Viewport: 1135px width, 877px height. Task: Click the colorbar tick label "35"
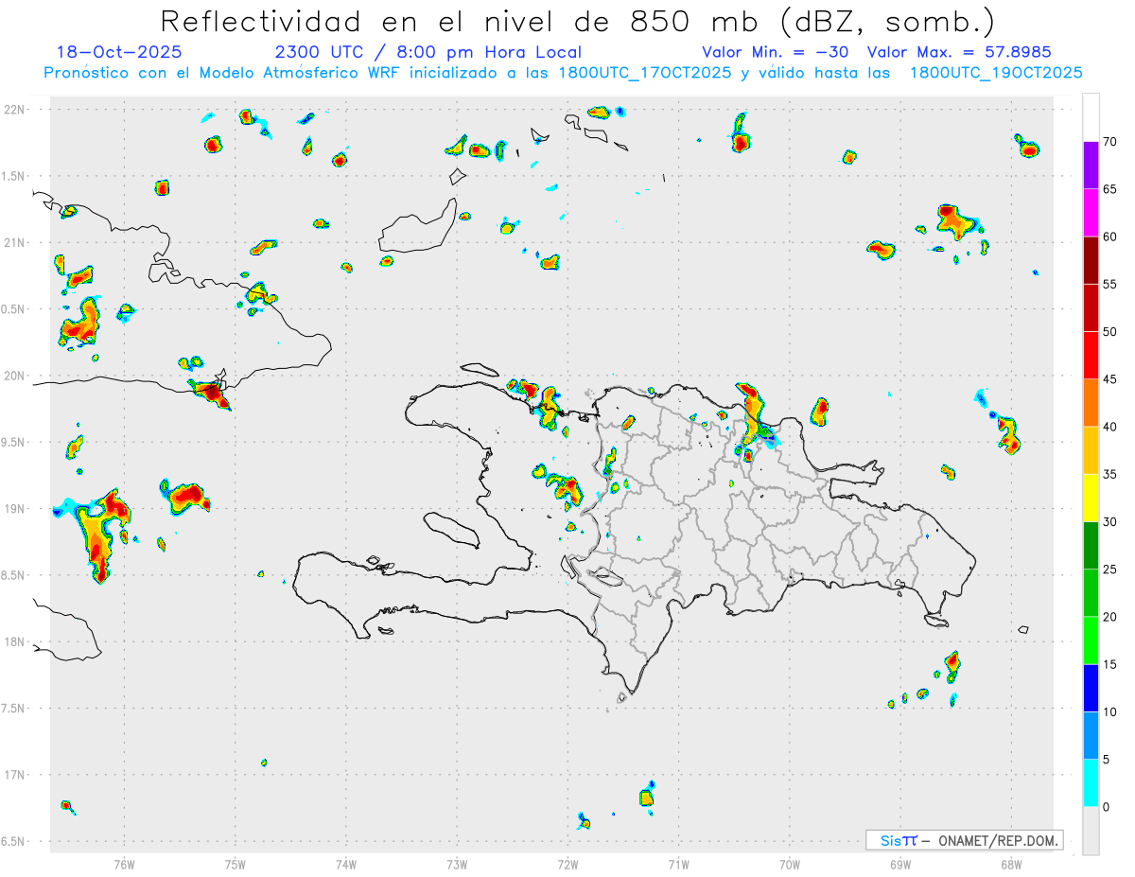pyautogui.click(x=1109, y=474)
